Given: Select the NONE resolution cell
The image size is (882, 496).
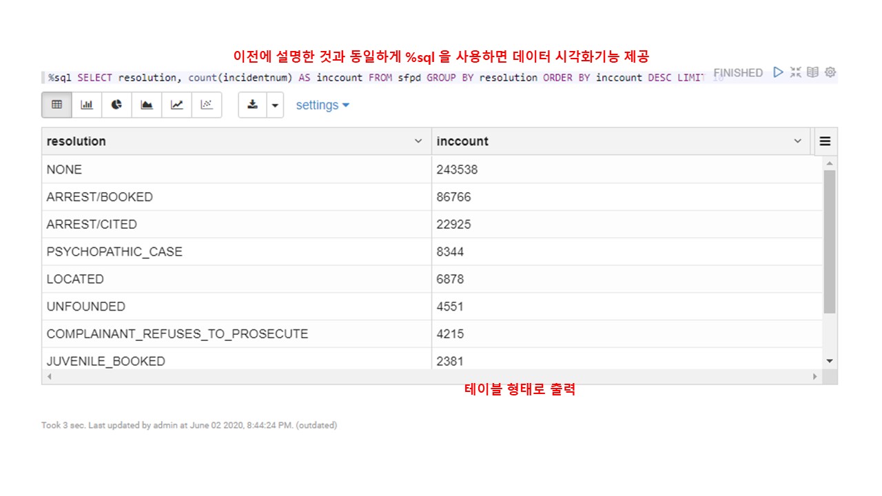Looking at the screenshot, I should (237, 169).
